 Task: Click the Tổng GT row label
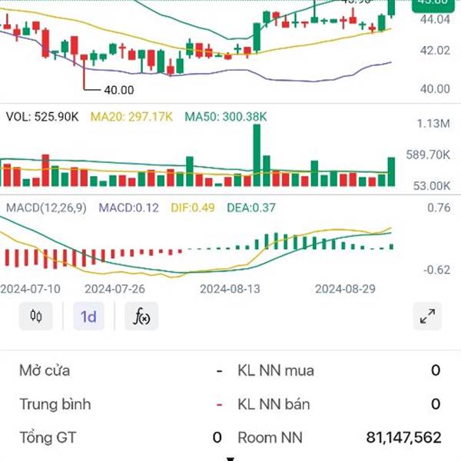pos(48,437)
